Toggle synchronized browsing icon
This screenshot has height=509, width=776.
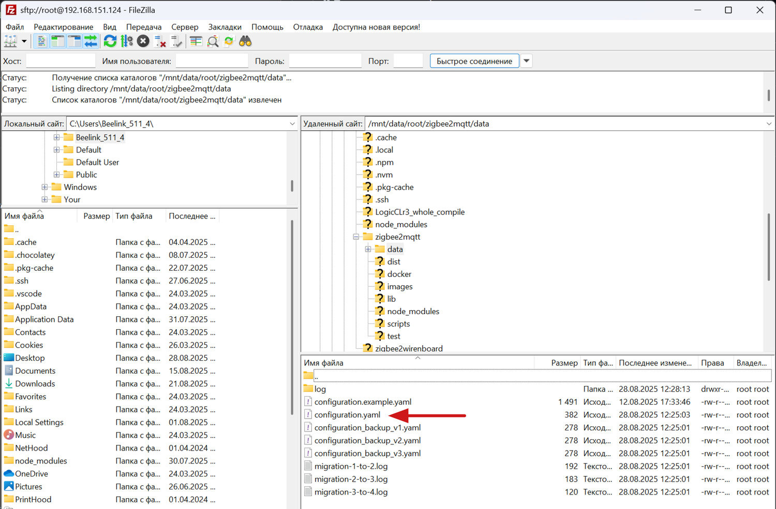pyautogui.click(x=229, y=41)
